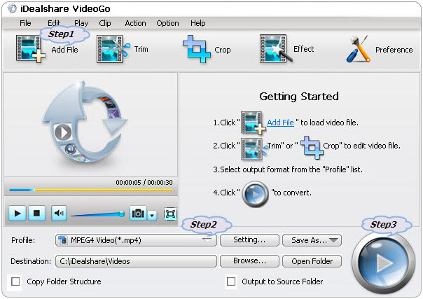This screenshot has width=423, height=299.
Task: Open the Play menu
Action: click(81, 23)
